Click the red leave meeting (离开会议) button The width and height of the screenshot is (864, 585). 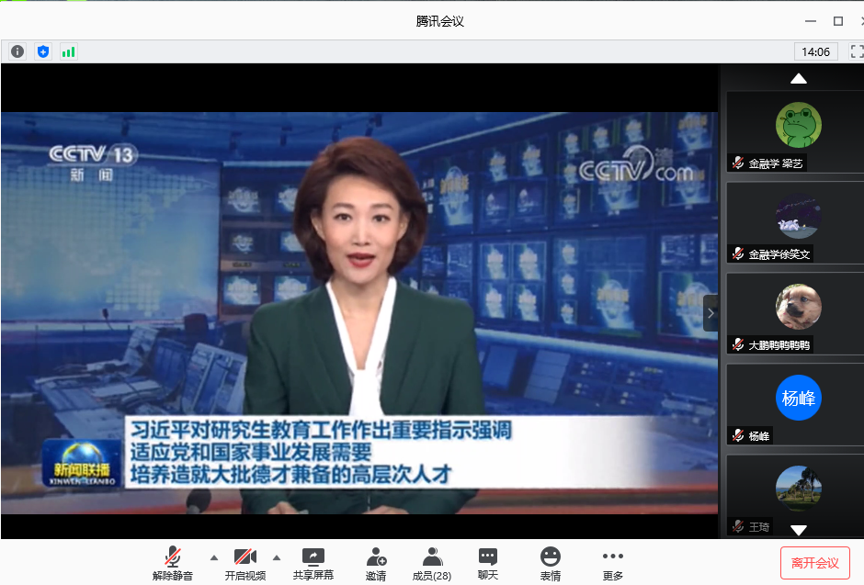[814, 562]
